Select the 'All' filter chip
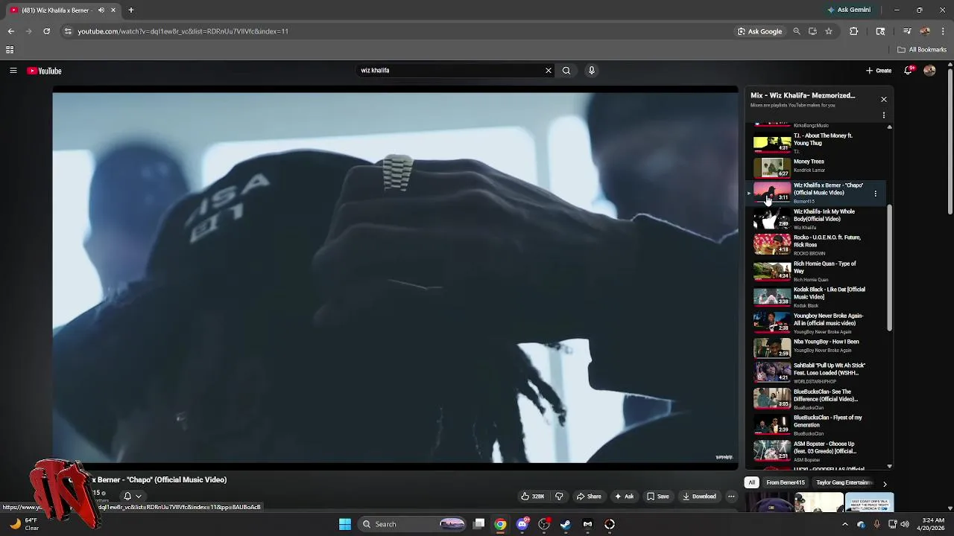 coord(751,482)
